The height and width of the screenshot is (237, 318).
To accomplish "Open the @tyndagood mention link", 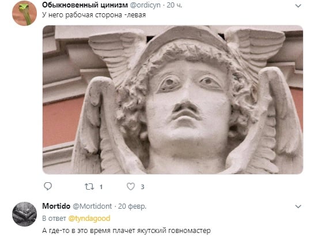I will 89,219.
